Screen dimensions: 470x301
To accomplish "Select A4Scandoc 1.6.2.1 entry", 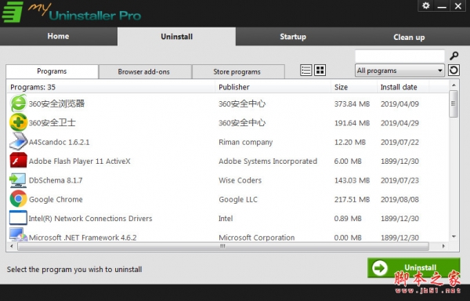I will click(59, 142).
